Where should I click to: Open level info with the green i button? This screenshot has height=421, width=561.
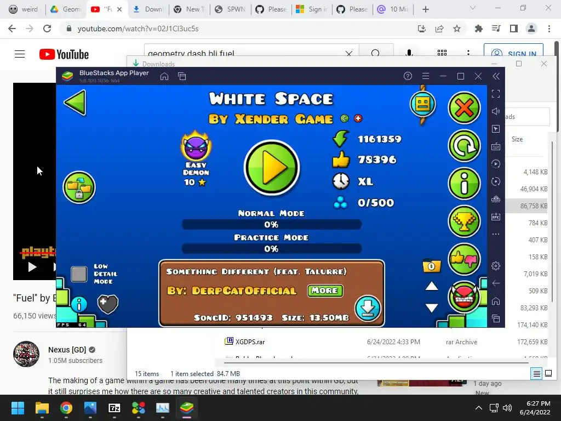464,184
